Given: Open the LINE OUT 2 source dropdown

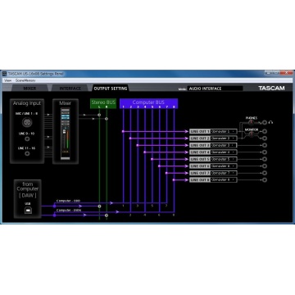Looking at the screenshot, I should [224, 138].
